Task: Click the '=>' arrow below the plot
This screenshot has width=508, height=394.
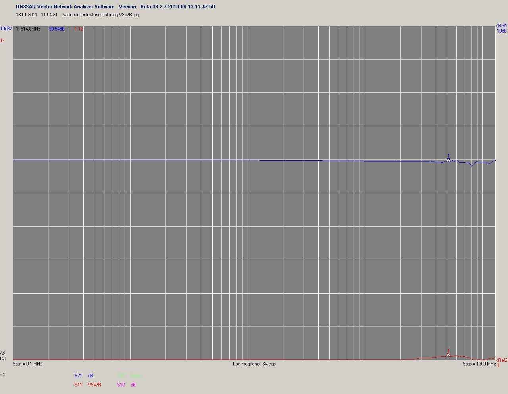Action: 2,374
